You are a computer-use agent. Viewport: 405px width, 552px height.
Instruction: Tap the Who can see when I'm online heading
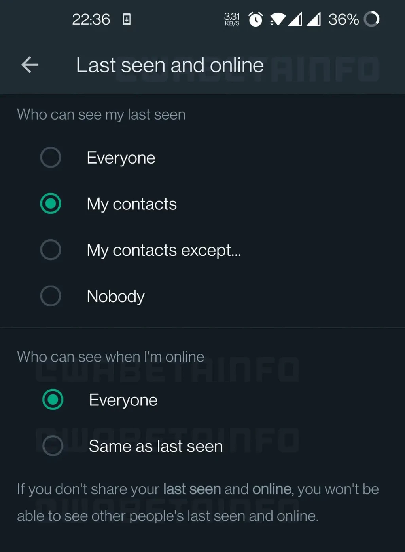[111, 357]
